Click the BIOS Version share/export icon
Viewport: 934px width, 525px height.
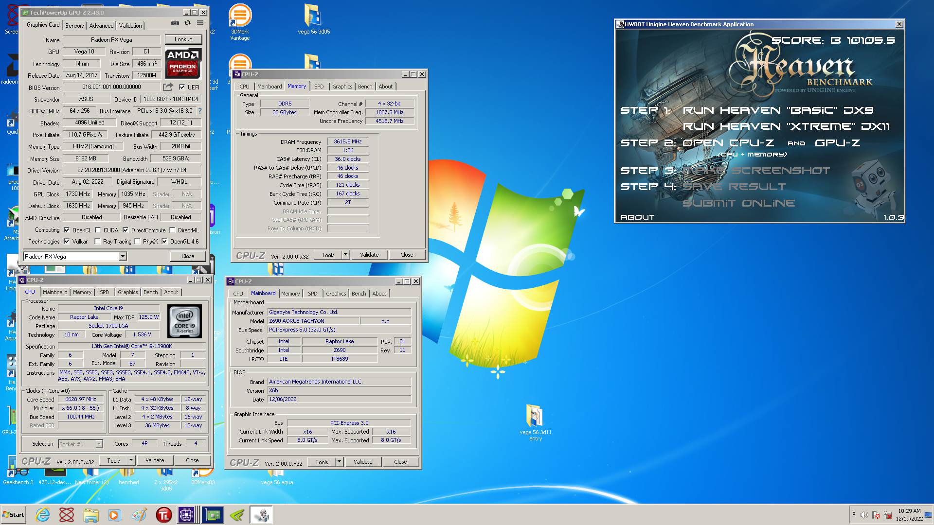pos(168,87)
